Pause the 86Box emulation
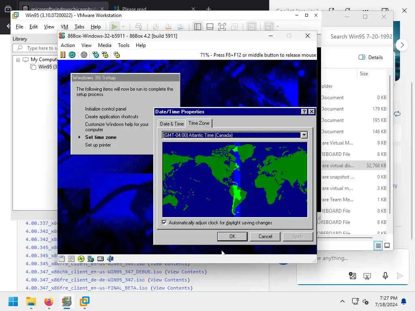The image size is (415, 311). coord(63,55)
